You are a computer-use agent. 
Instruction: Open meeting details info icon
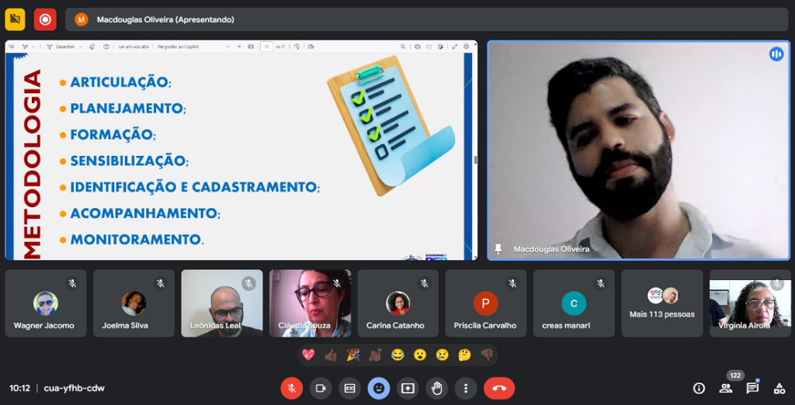[699, 388]
